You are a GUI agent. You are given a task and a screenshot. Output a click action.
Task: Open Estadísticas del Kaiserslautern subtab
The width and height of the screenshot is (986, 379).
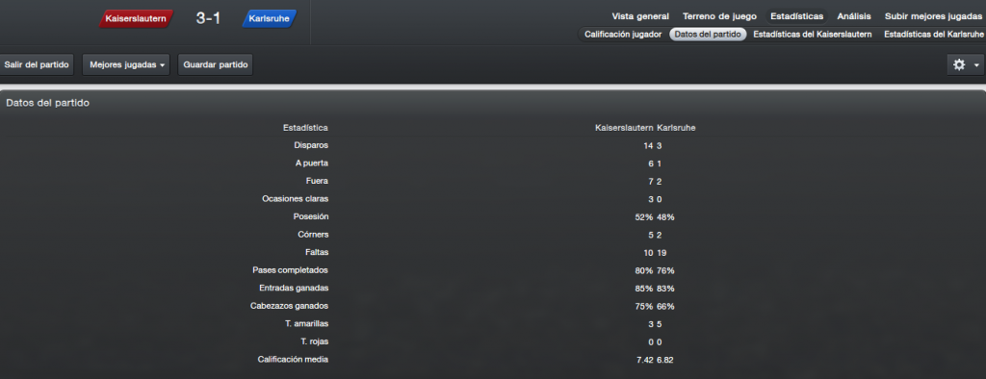pyautogui.click(x=813, y=35)
